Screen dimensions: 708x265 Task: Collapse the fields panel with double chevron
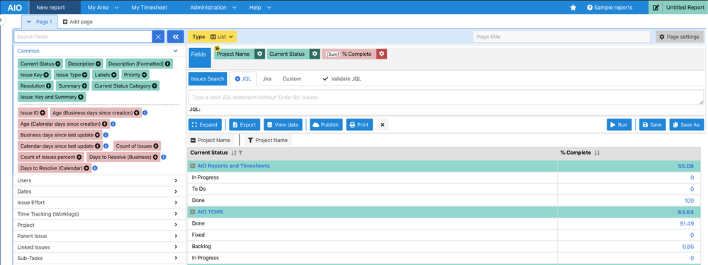(x=175, y=37)
